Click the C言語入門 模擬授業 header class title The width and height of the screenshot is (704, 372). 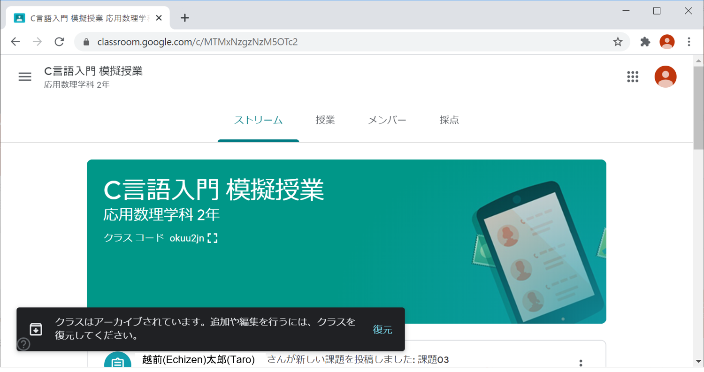tap(93, 71)
